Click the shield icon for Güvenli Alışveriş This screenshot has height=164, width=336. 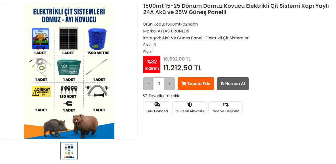190,105
